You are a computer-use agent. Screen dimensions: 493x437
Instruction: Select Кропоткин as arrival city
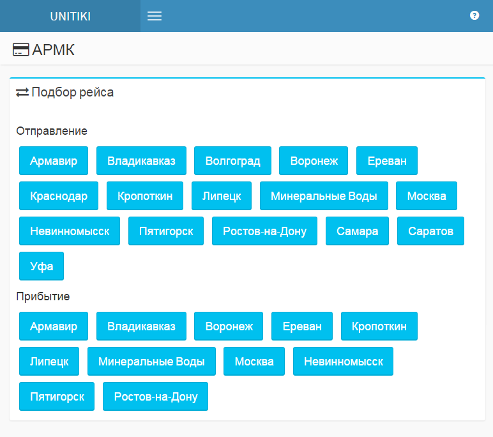379,326
